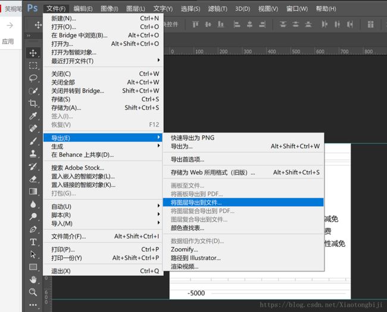
Task: Click the 应用 bookmark label
Action: pos(8,41)
